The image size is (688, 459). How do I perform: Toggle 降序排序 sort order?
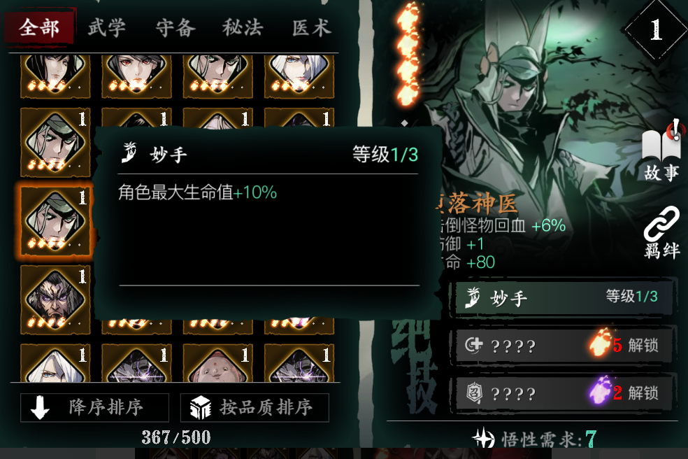pyautogui.click(x=95, y=408)
